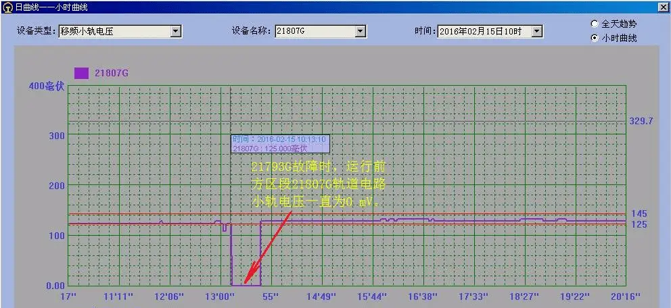Image resolution: width=671 pixels, height=308 pixels.
Task: Click the 17'' time axis label
Action: click(68, 297)
